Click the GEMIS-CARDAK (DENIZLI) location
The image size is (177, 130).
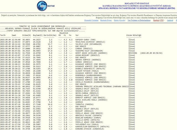[87, 93]
